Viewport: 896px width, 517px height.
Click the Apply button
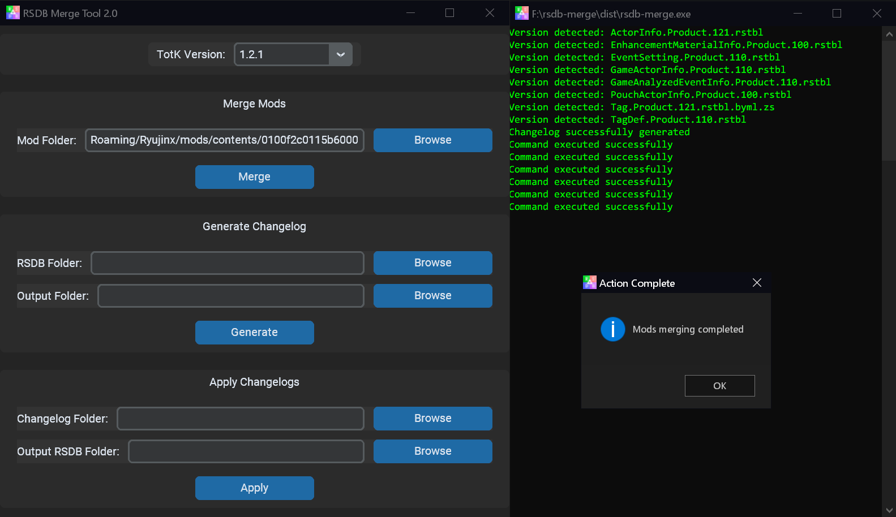tap(255, 488)
